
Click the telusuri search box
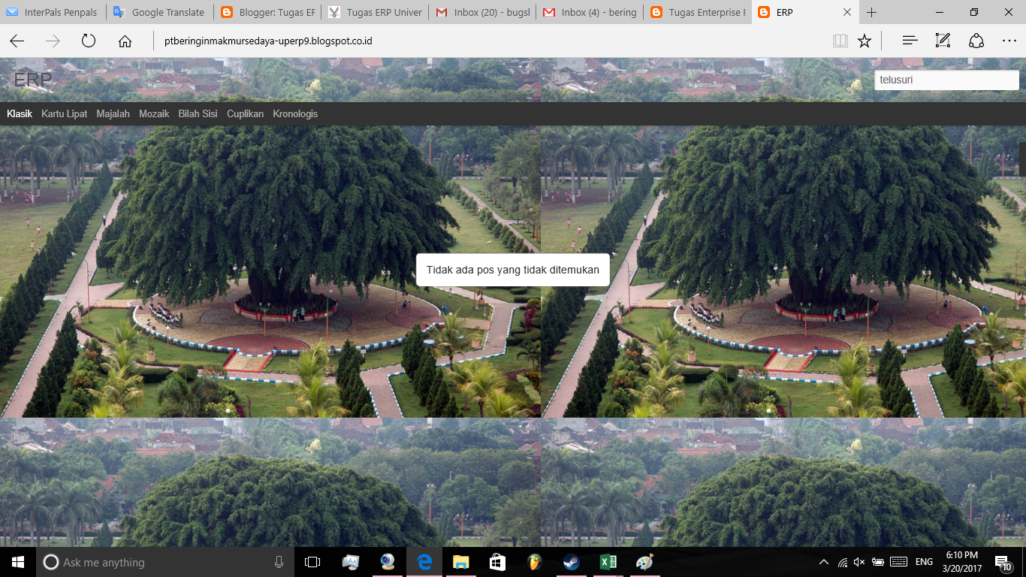946,80
